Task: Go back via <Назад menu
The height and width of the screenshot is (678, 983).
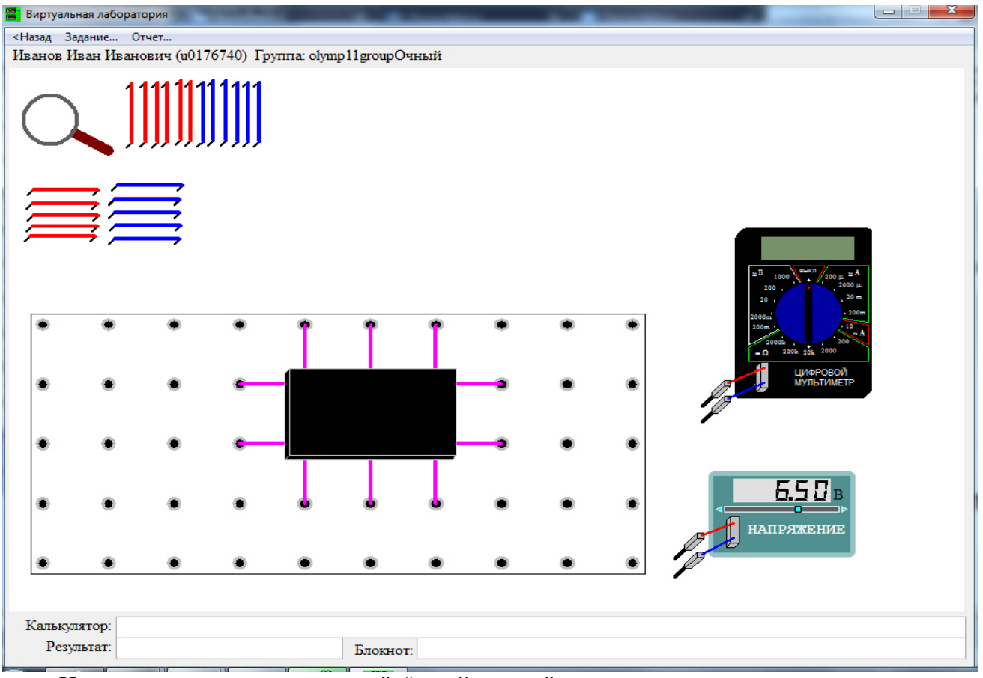Action: 32,37
